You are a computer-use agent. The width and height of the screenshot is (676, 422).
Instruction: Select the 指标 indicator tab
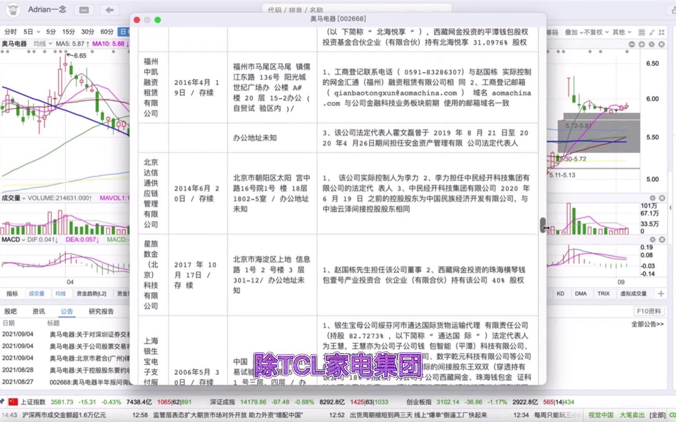[12, 293]
